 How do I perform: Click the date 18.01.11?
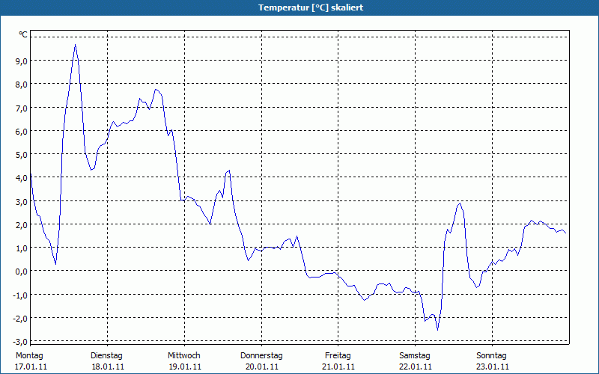click(108, 367)
